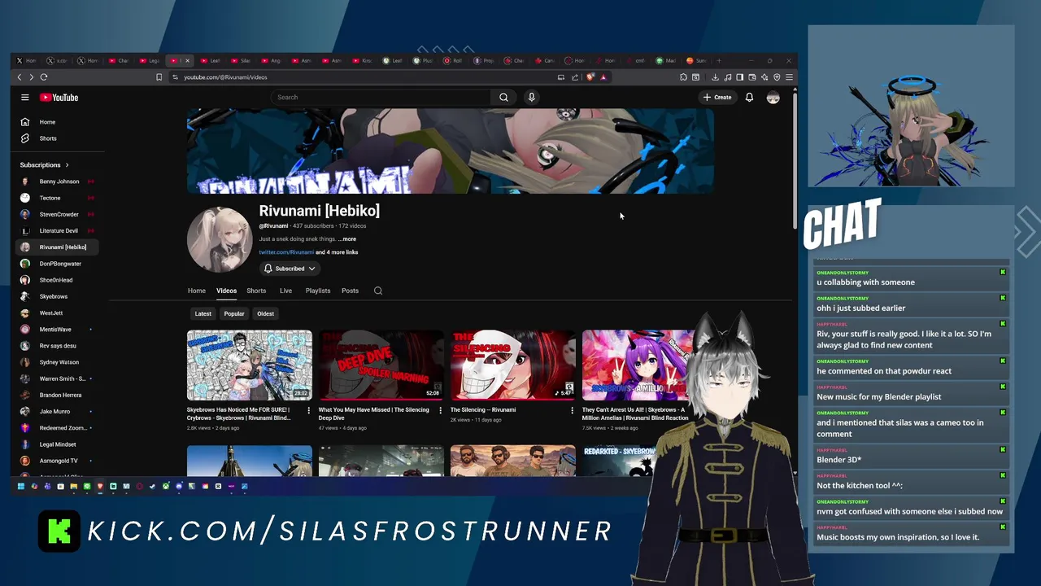Open browser downloads icon
1041x586 pixels.
click(715, 77)
